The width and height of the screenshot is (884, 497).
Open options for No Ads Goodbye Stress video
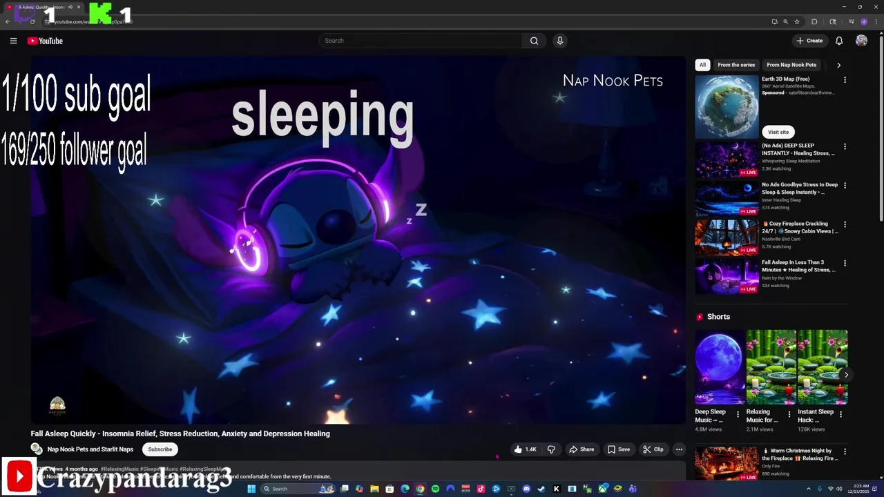[845, 186]
